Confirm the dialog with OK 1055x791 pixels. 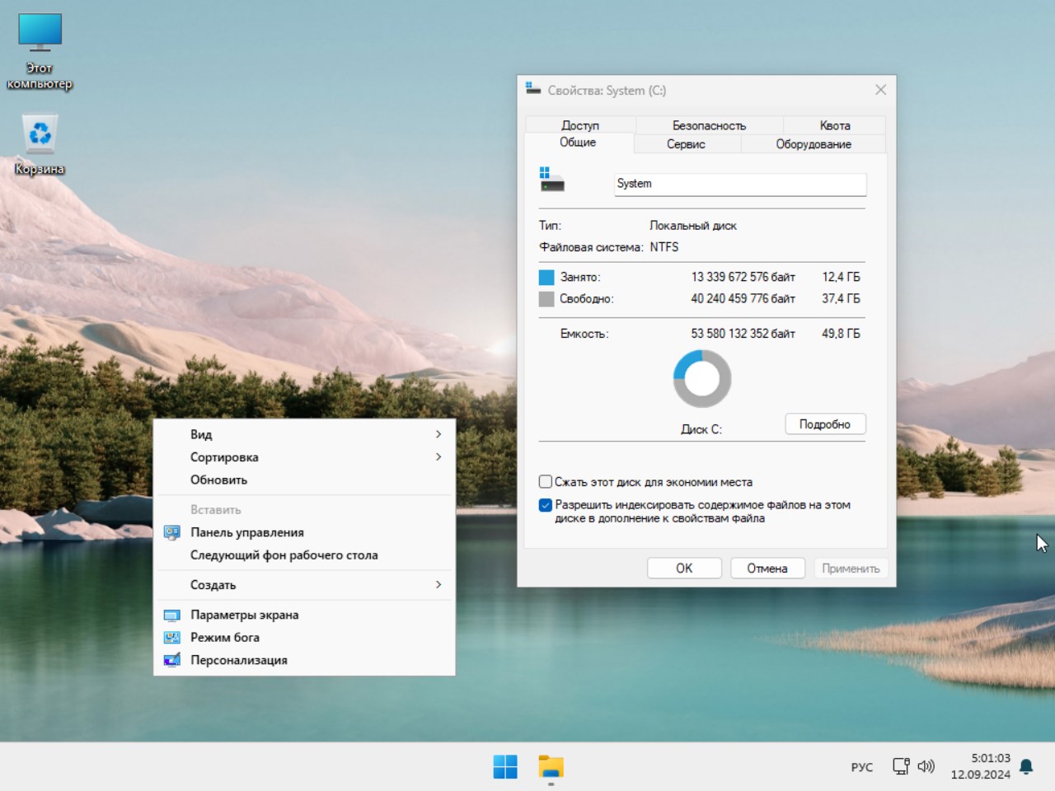[684, 569]
